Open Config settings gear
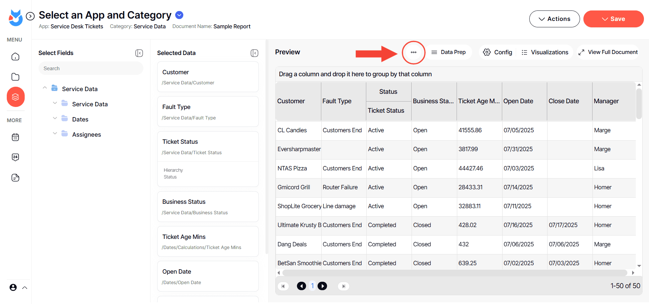The image size is (649, 304). tap(497, 52)
